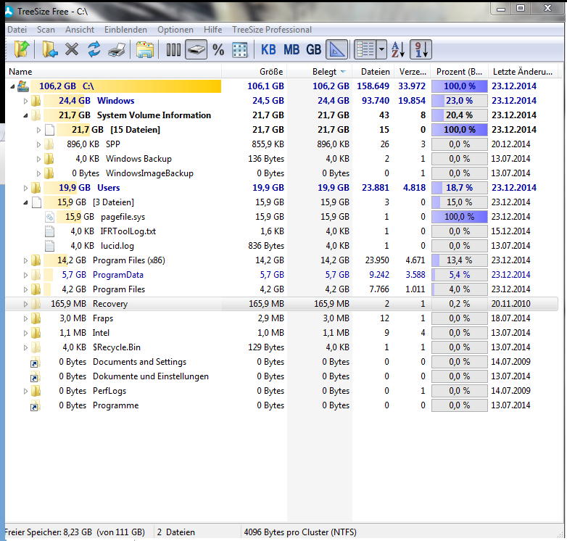Screen dimensions: 567x541
Task: Expand the Users folder
Action: pos(25,188)
